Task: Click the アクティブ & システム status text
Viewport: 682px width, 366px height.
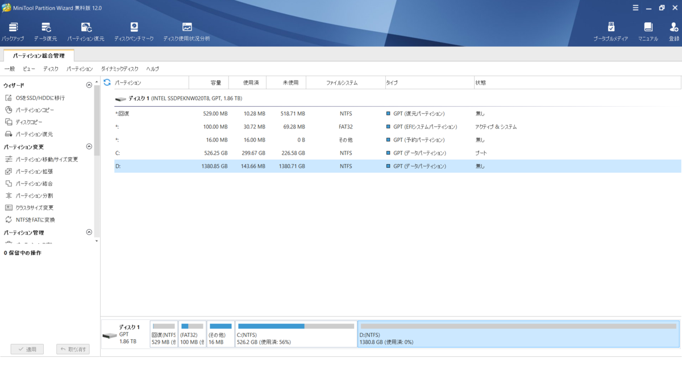Action: pyautogui.click(x=496, y=127)
